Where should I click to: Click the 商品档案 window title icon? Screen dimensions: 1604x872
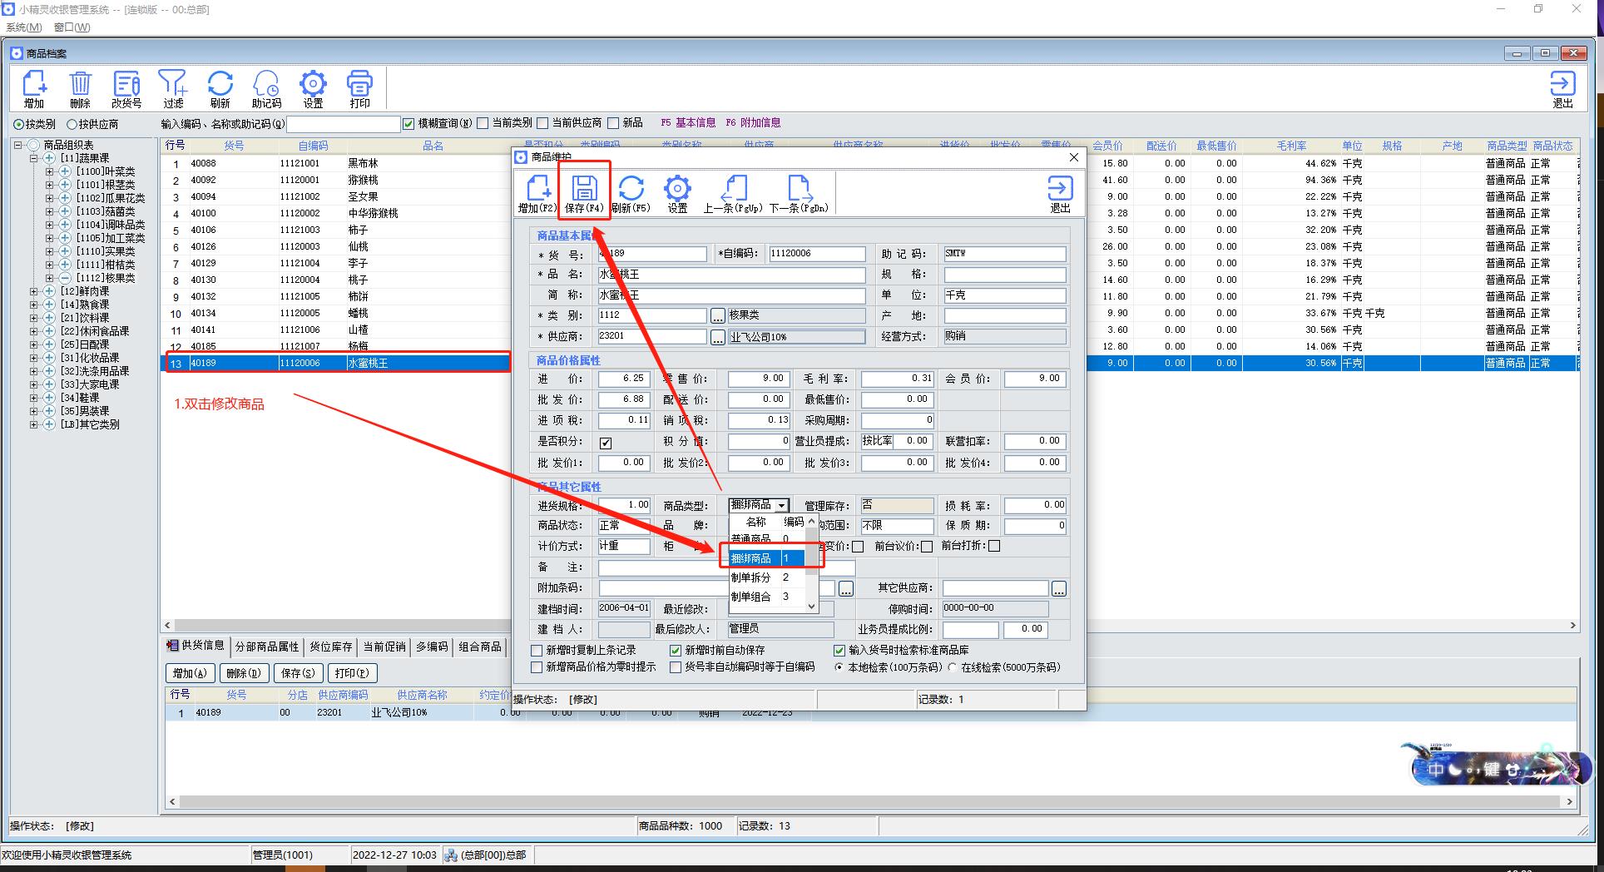tap(16, 53)
